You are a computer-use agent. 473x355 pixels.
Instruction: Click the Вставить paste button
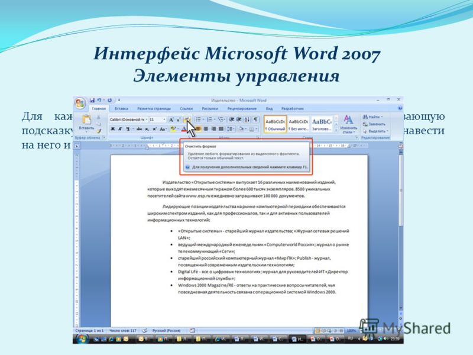point(86,124)
